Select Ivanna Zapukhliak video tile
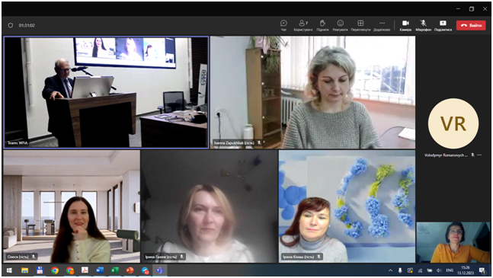Viewport: 493px width, 278px height. tap(312, 92)
